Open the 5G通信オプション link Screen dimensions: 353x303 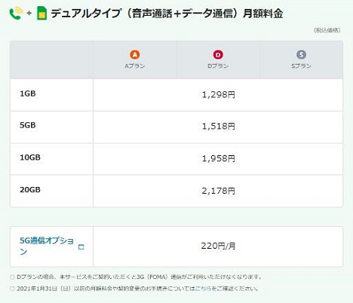point(47,246)
